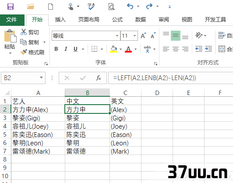Click the Increase Font Size icon

[143, 35]
